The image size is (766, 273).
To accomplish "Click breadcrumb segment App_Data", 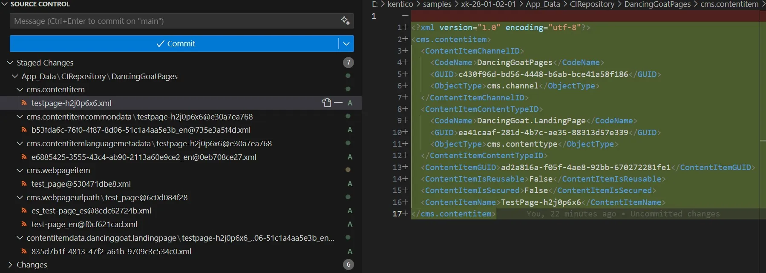I will [x=543, y=4].
